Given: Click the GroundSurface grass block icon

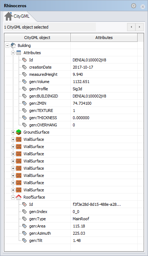Looking at the screenshot, I should click(19, 132).
